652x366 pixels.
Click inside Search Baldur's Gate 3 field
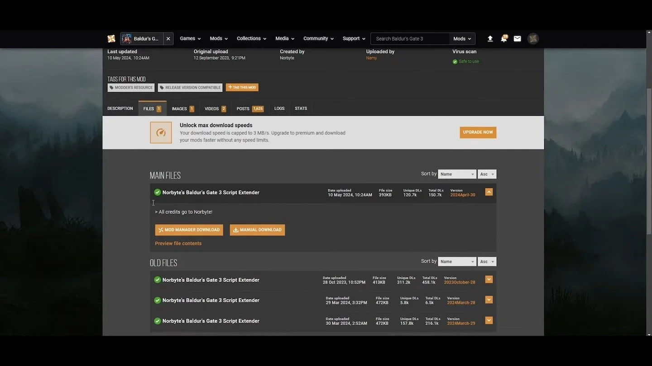click(410, 39)
